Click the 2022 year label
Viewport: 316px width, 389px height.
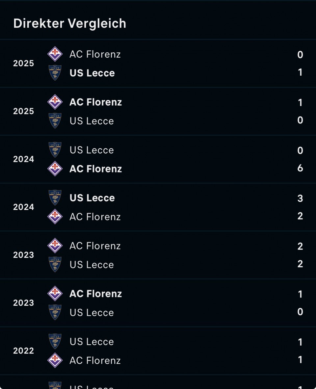24,351
